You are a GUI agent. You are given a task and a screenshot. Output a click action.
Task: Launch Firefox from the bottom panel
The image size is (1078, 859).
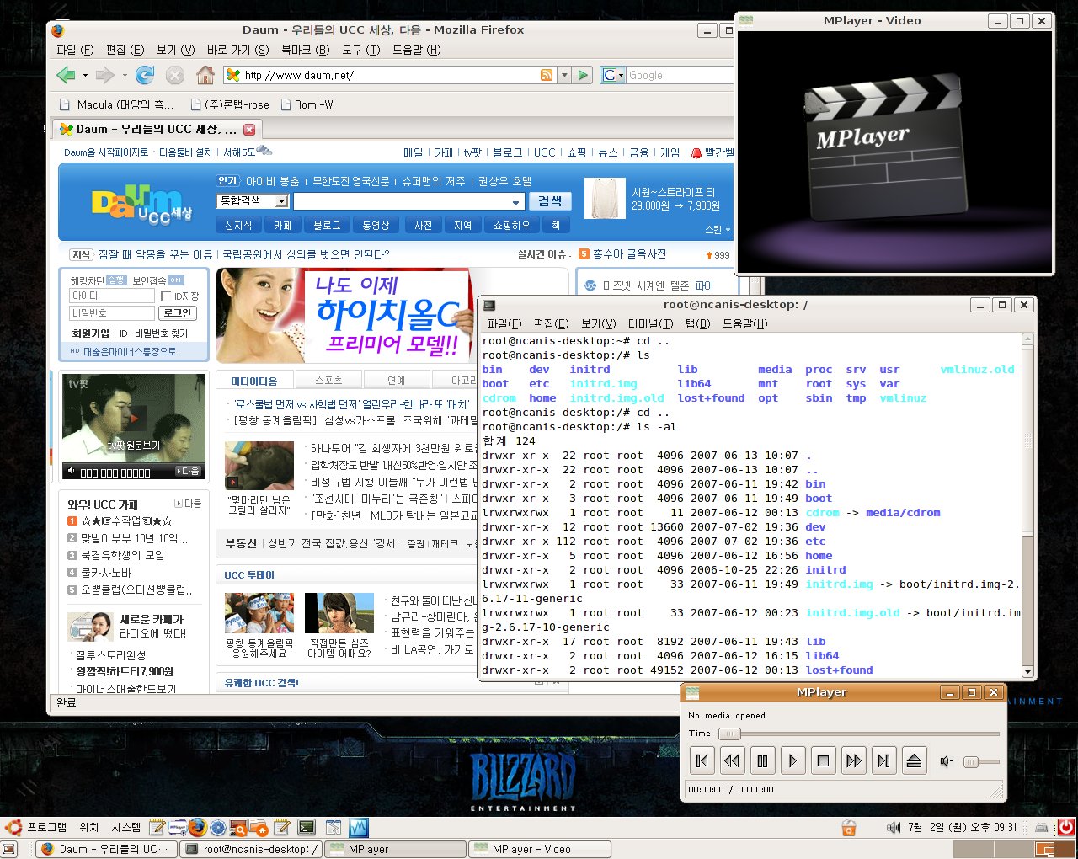197,827
